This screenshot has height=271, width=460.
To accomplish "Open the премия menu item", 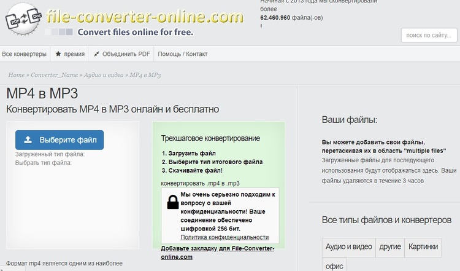I will pyautogui.click(x=69, y=54).
